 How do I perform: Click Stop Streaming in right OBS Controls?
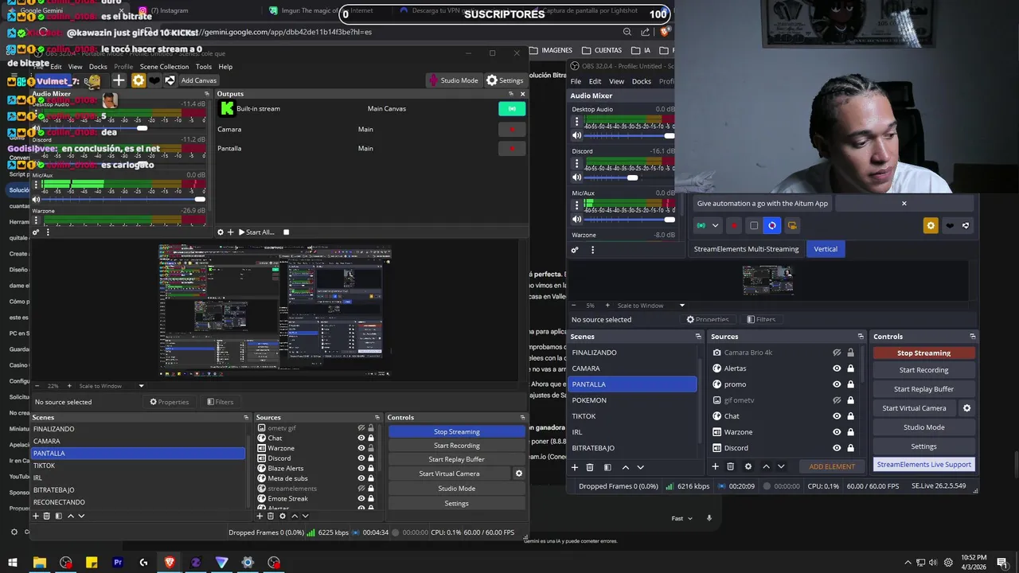[923, 353]
